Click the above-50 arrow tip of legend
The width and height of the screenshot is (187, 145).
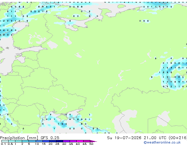[93, 141]
